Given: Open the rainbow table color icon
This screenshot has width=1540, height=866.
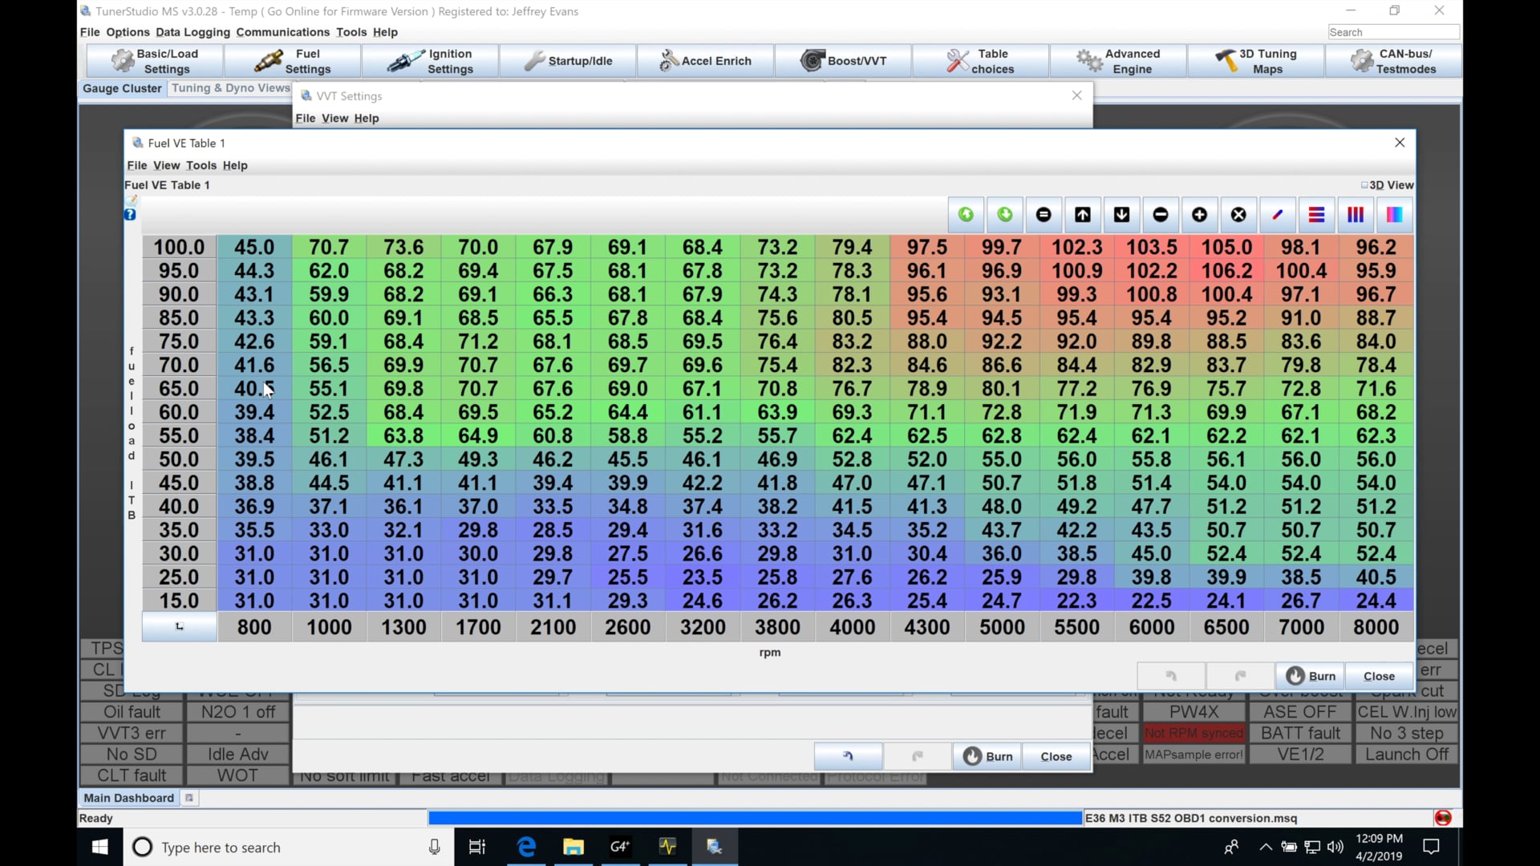Looking at the screenshot, I should tap(1395, 215).
